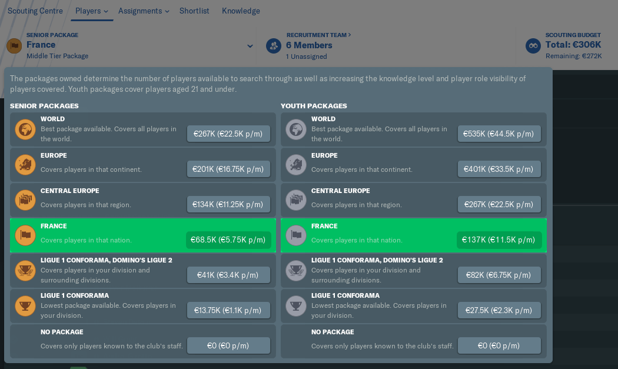
Task: Select Senior France €68.5K price button
Action: pyautogui.click(x=228, y=240)
